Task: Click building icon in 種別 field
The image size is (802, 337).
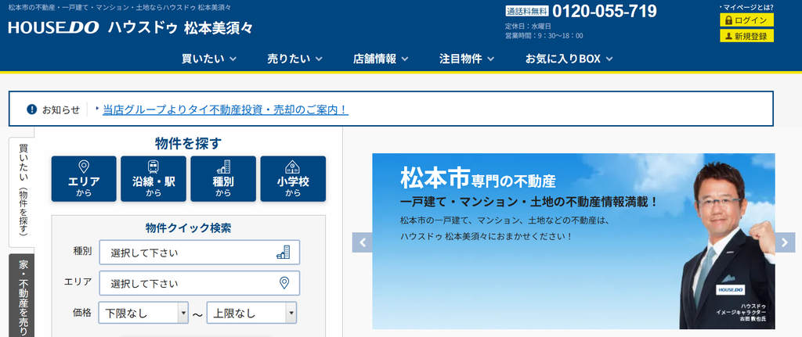Action: pos(283,253)
